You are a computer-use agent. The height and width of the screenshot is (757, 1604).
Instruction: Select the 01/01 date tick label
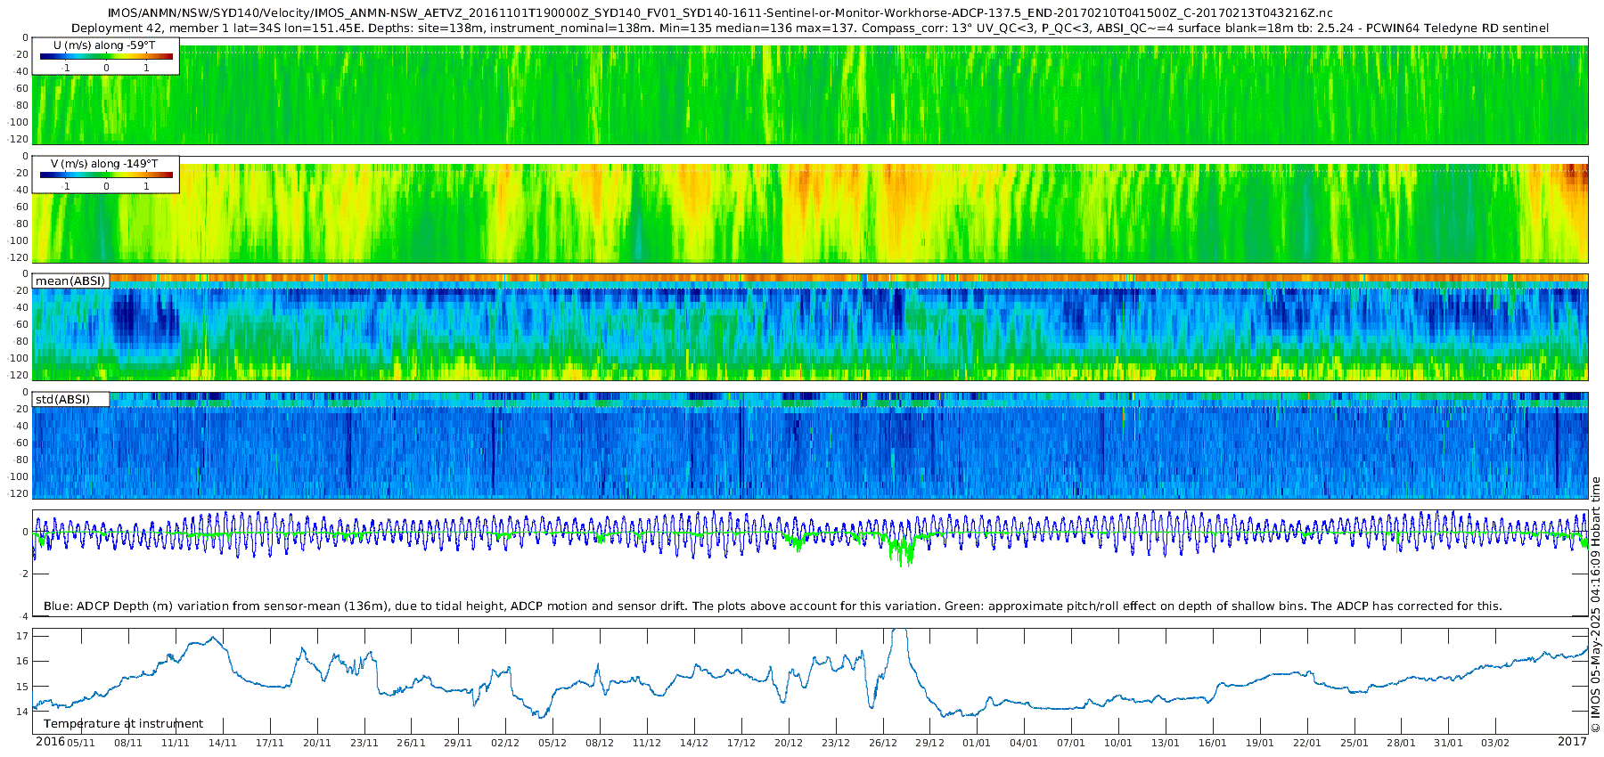pyautogui.click(x=977, y=743)
